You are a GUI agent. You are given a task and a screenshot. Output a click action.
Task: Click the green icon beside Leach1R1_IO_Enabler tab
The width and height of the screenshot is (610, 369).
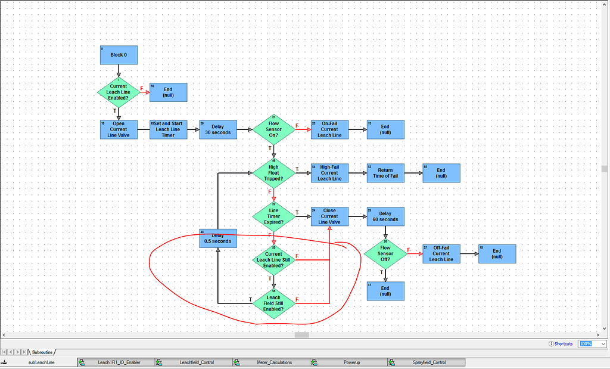click(81, 362)
